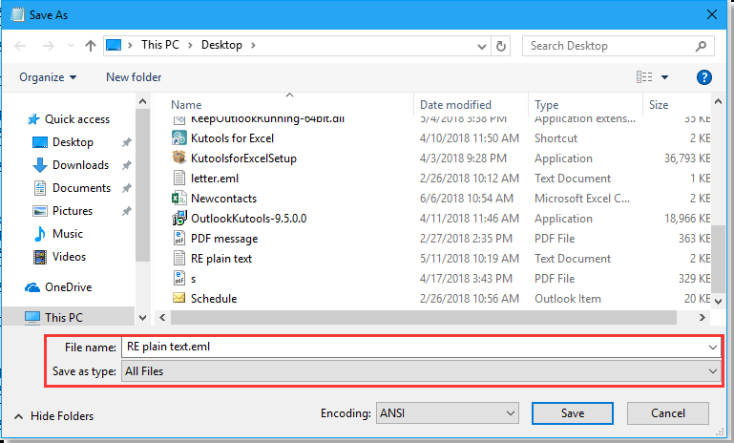Select the OutlookKutools-9.5.0.0 application file
Viewport: 734px width, 443px height.
point(235,219)
